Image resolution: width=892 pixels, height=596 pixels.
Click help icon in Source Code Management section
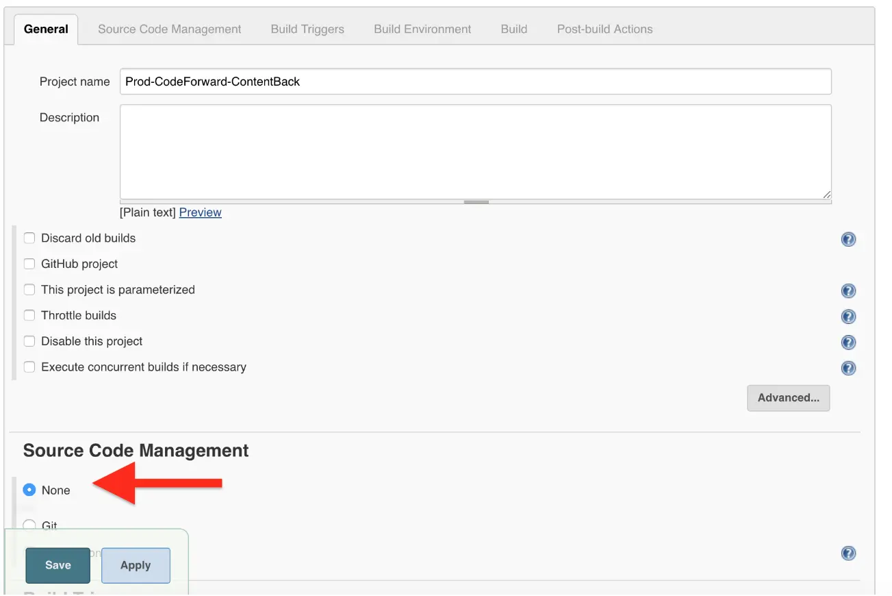(848, 554)
